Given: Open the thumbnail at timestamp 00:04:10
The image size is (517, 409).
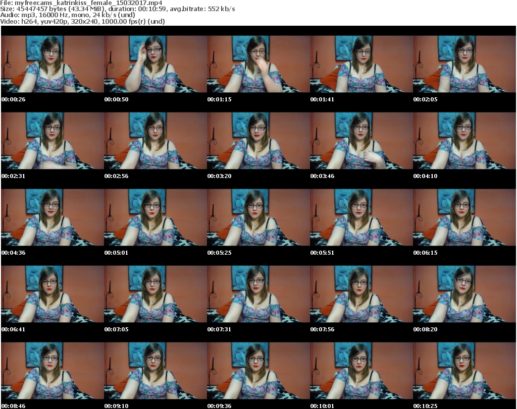Looking at the screenshot, I should (x=464, y=141).
